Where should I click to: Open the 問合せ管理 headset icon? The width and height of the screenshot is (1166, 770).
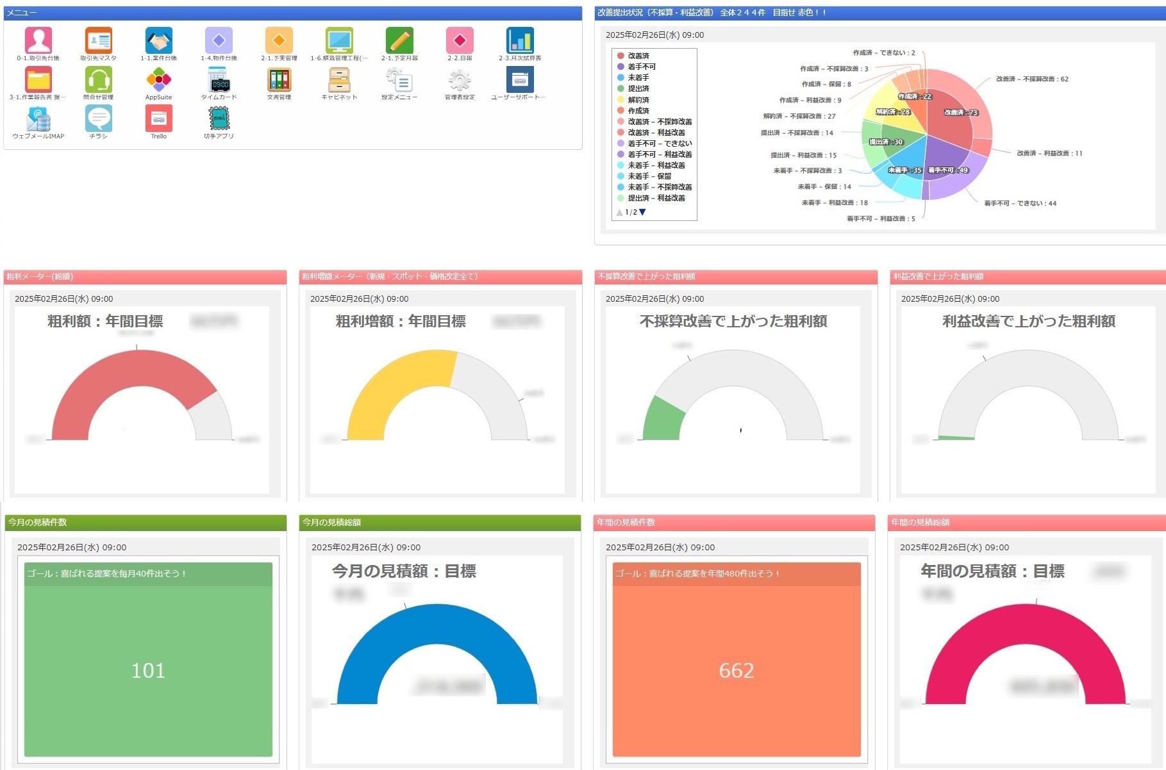[x=99, y=81]
